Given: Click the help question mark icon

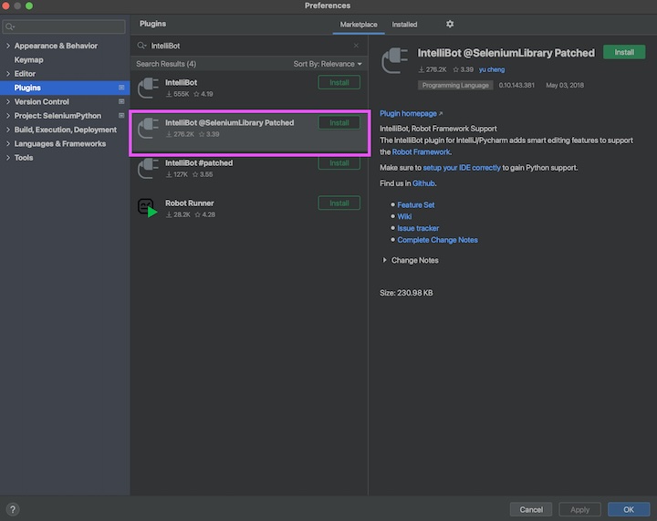Looking at the screenshot, I should tap(13, 509).
